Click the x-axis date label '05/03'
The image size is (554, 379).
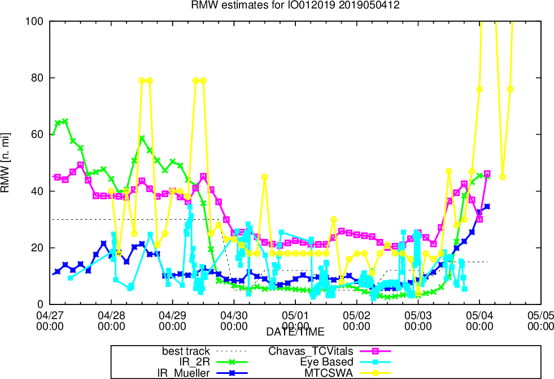pyautogui.click(x=418, y=315)
